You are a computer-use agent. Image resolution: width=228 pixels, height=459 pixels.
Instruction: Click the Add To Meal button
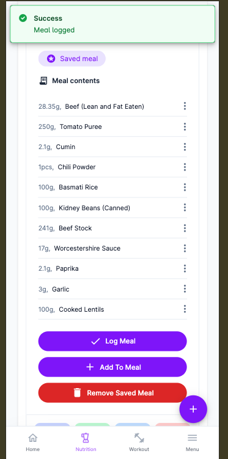(x=112, y=367)
